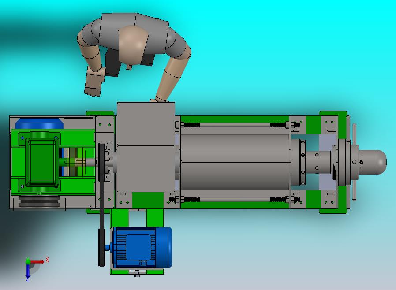Select the green gearbox housing

point(41,162)
